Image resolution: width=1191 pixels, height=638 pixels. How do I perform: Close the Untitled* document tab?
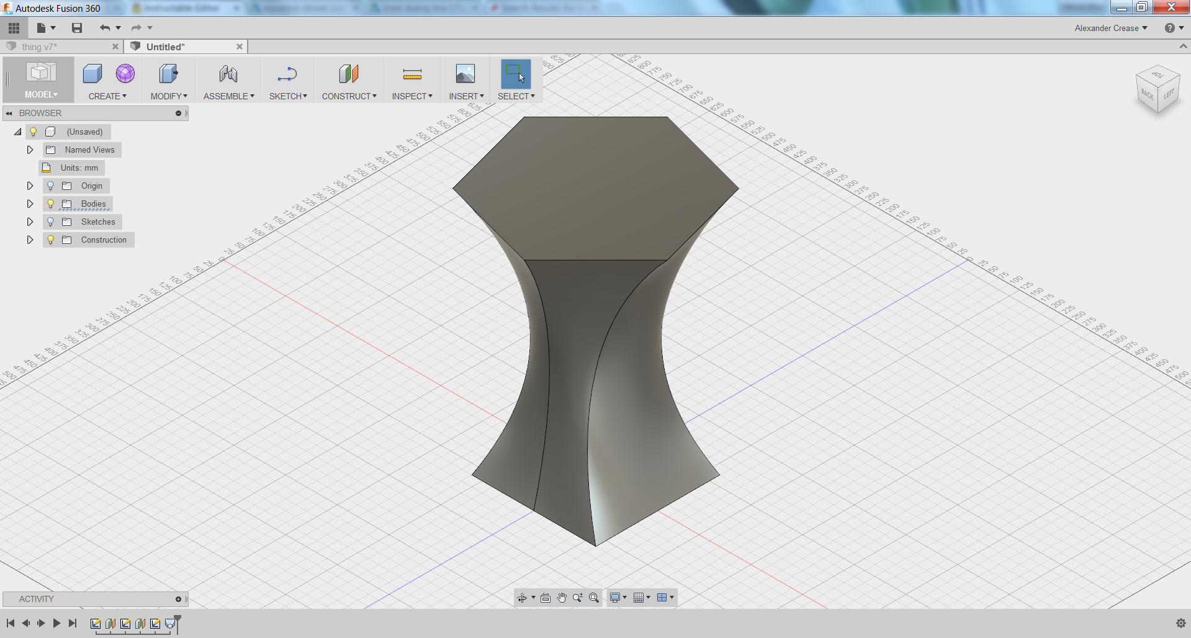240,47
